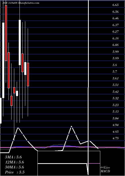Screen dimensions: 125x176
Task: Click the 6.18 price axis label
Action: tap(115, 38)
